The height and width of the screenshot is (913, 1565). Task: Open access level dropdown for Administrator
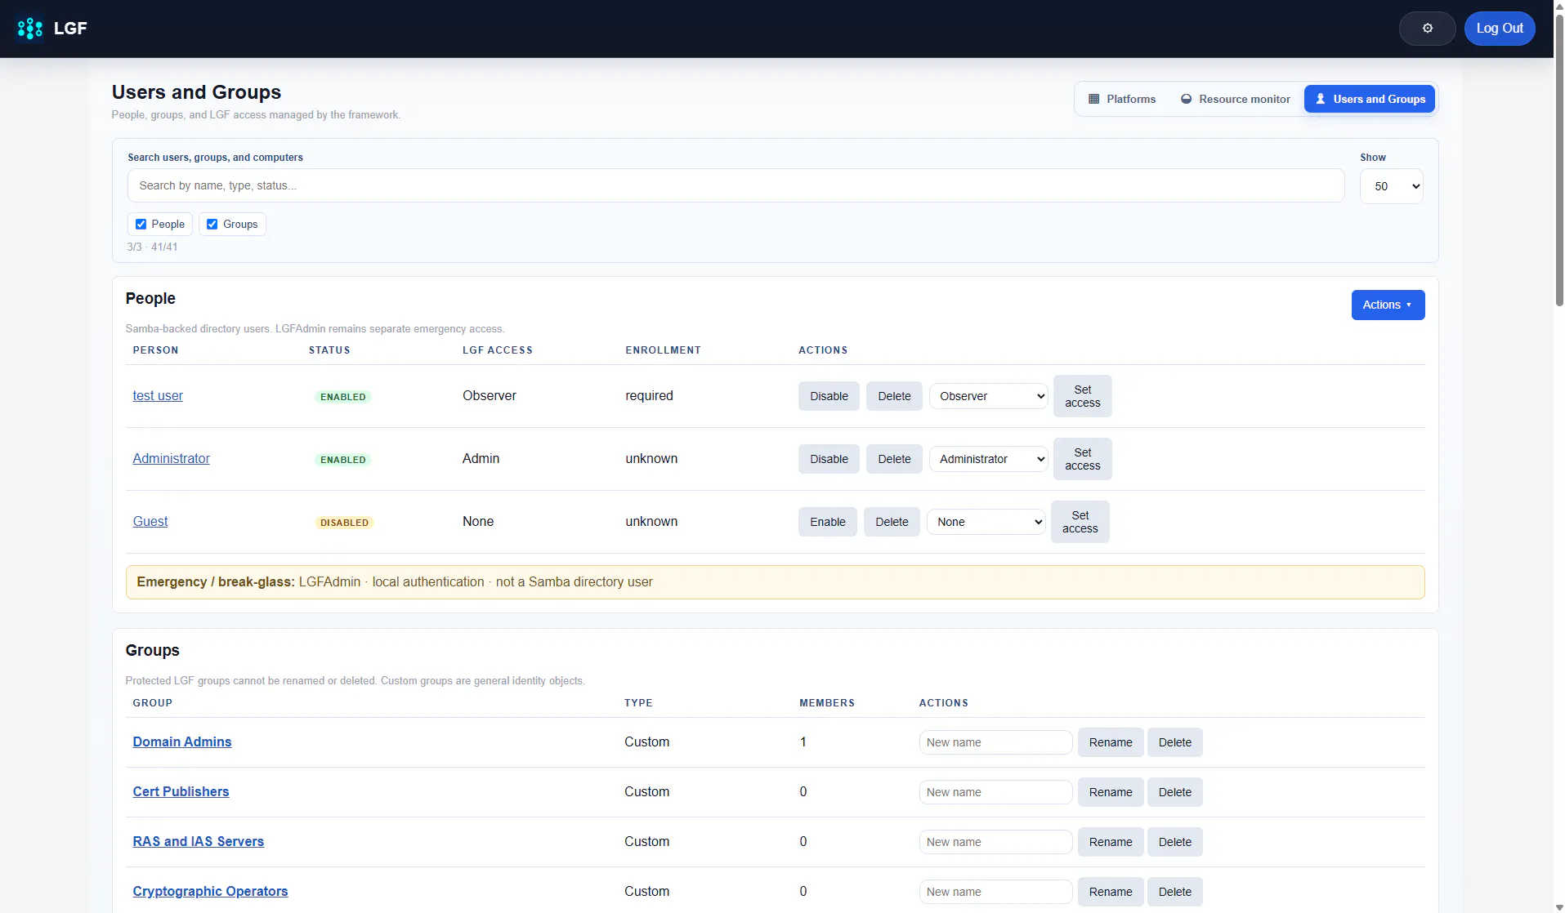(x=988, y=459)
